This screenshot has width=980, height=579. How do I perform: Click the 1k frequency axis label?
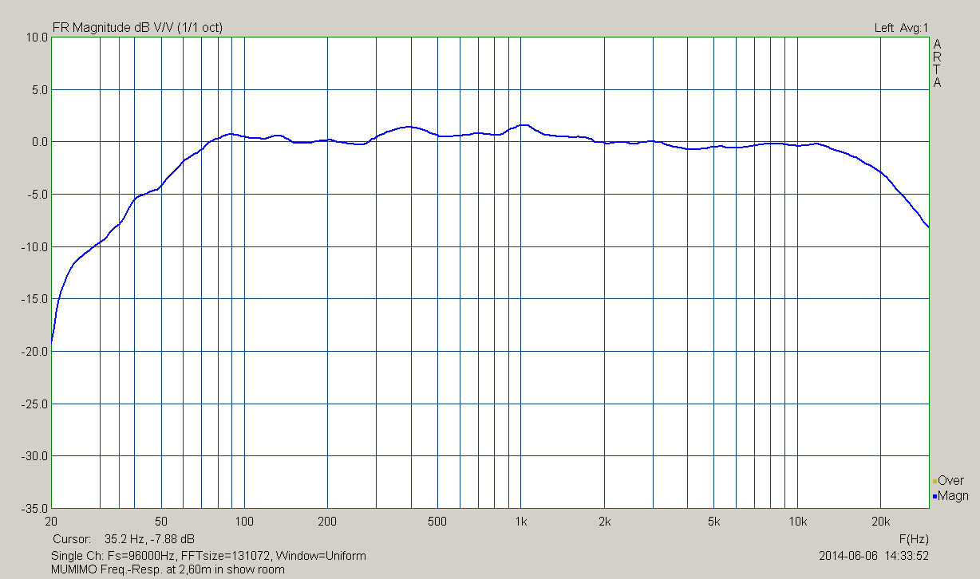pos(521,522)
